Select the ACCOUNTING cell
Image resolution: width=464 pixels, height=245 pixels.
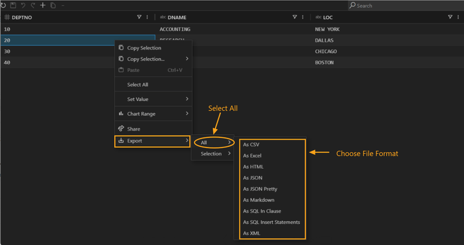233,29
